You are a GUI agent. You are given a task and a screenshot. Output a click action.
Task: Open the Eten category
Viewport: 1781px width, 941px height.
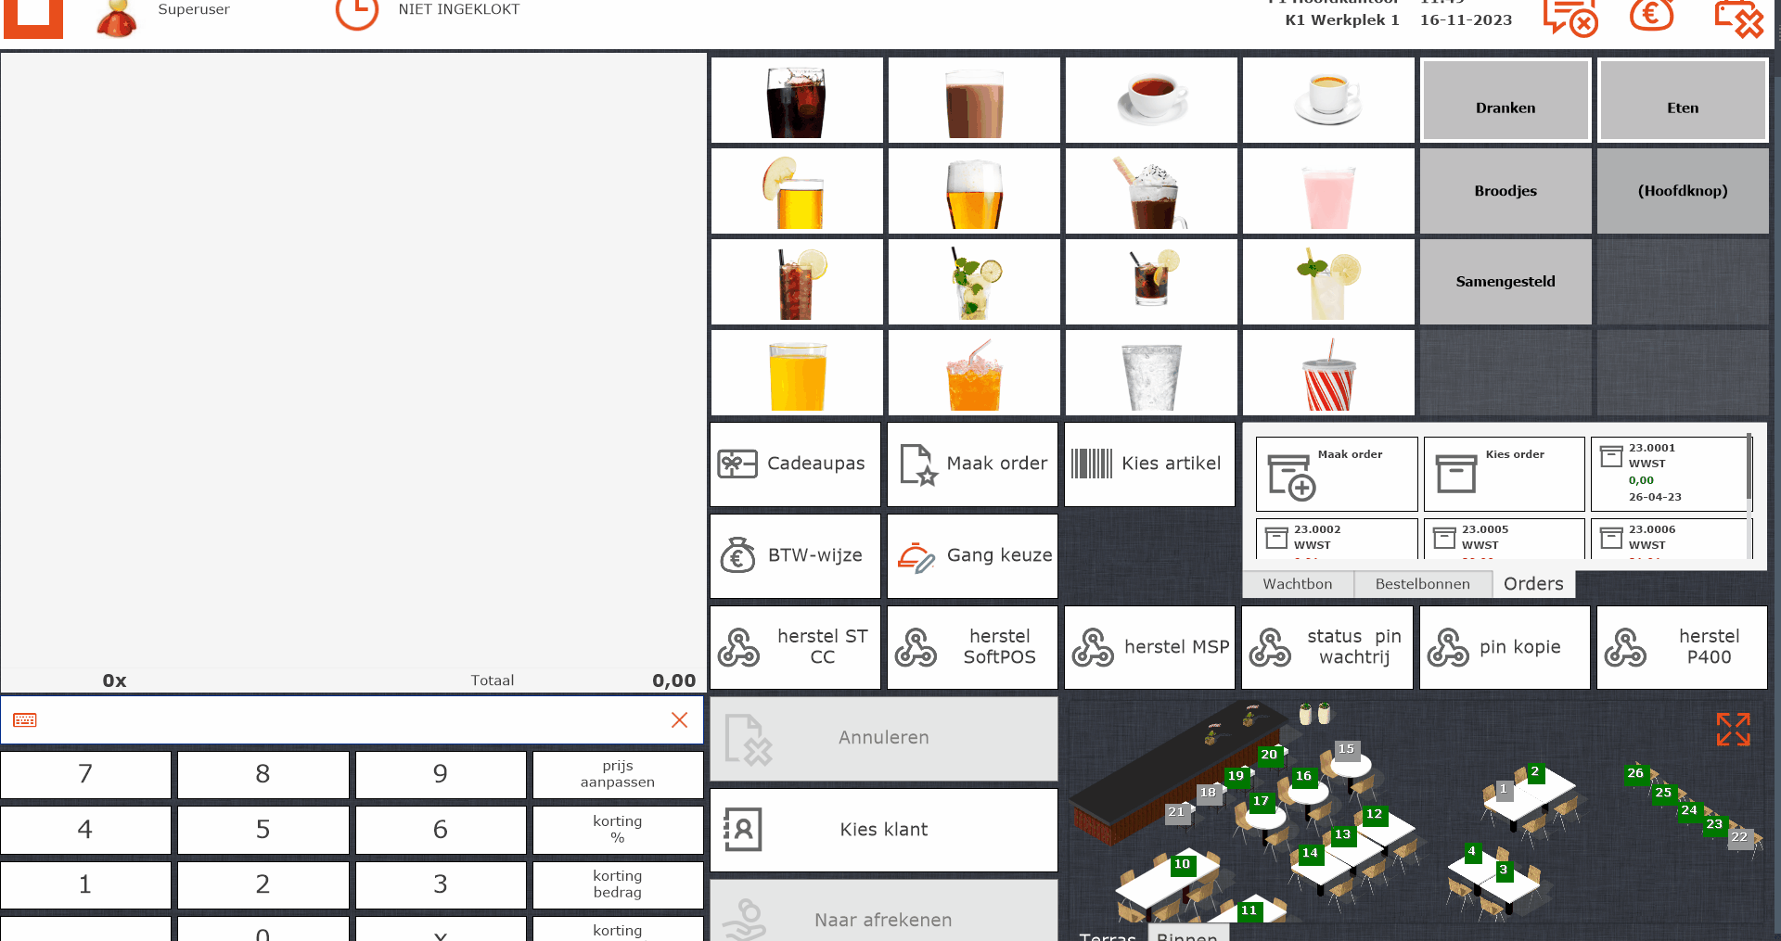coord(1683,100)
